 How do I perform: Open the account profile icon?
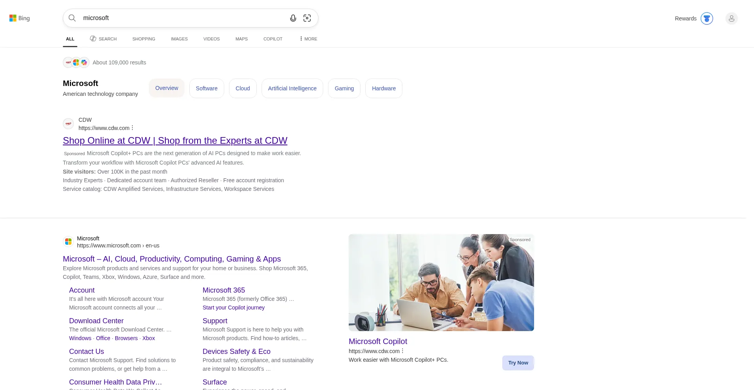(x=732, y=18)
